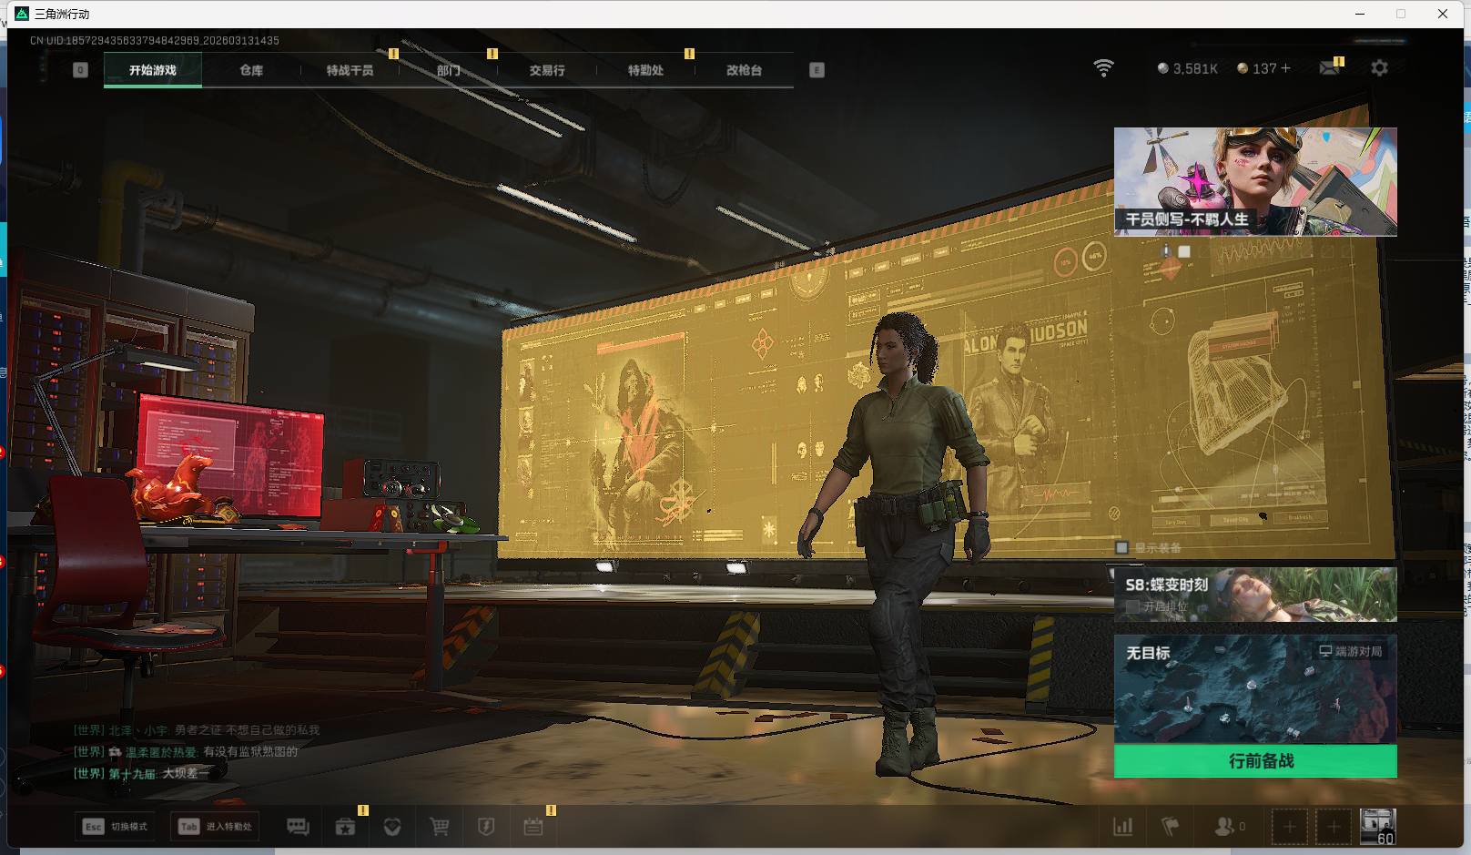This screenshot has width=1471, height=855.
Task: Open the S8:蝶变时刻 season card
Action: (x=1255, y=595)
